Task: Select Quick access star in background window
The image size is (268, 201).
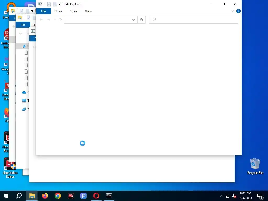Action: click(x=24, y=46)
